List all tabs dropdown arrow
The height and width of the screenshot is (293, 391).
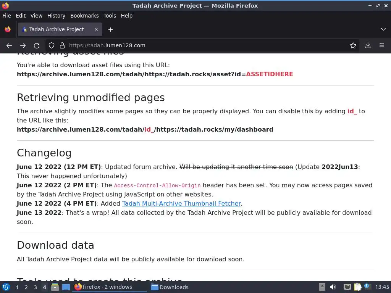coord(383,29)
